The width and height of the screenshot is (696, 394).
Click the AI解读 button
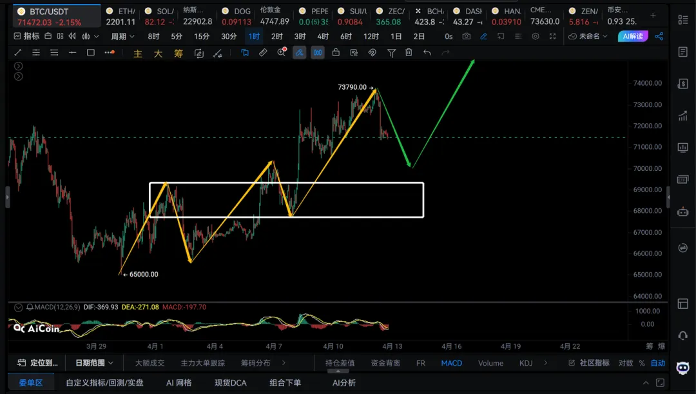tap(633, 36)
